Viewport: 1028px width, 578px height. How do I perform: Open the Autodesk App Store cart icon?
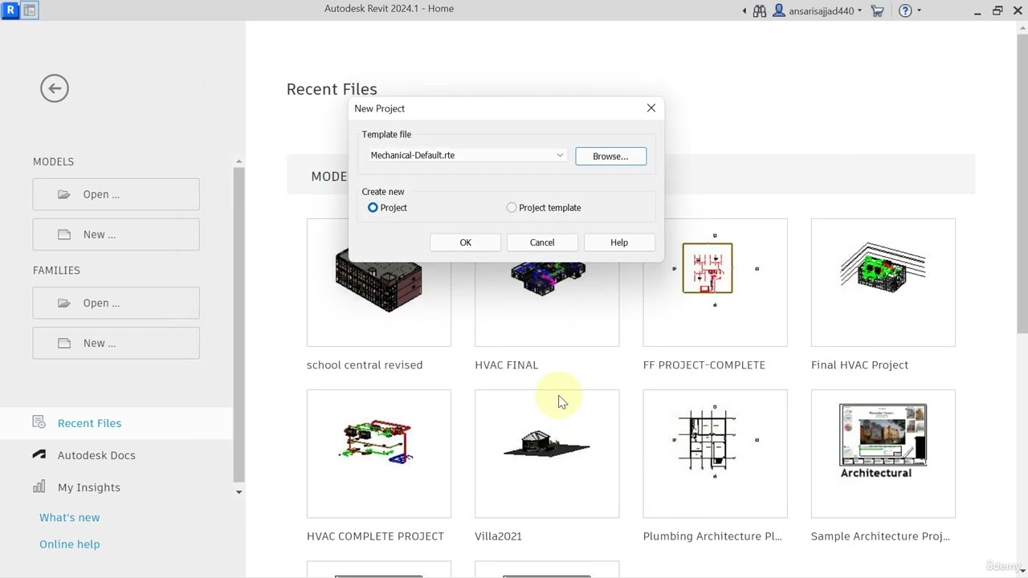(877, 11)
